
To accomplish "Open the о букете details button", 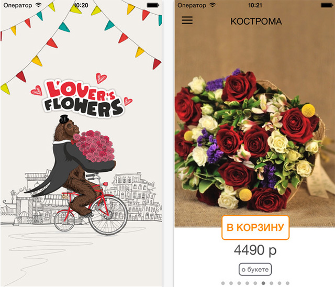I will (255, 270).
